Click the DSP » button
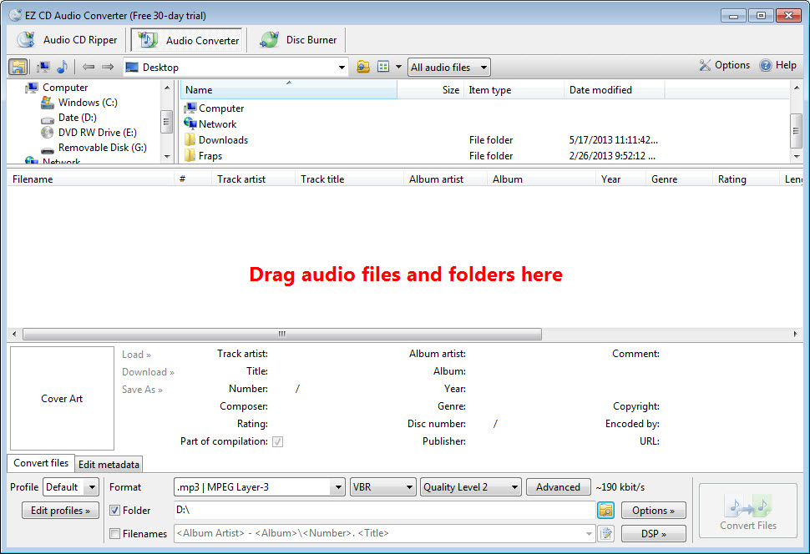 pyautogui.click(x=654, y=533)
